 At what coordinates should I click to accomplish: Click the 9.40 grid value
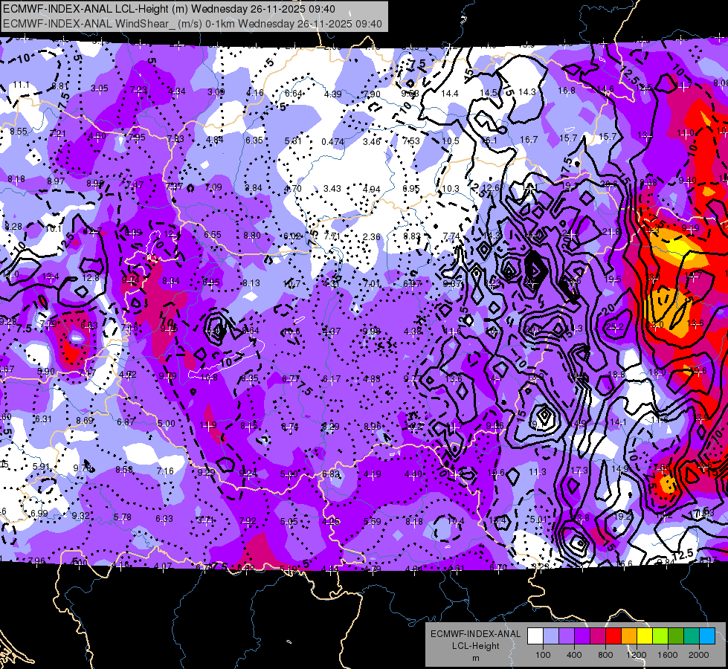tap(687, 180)
